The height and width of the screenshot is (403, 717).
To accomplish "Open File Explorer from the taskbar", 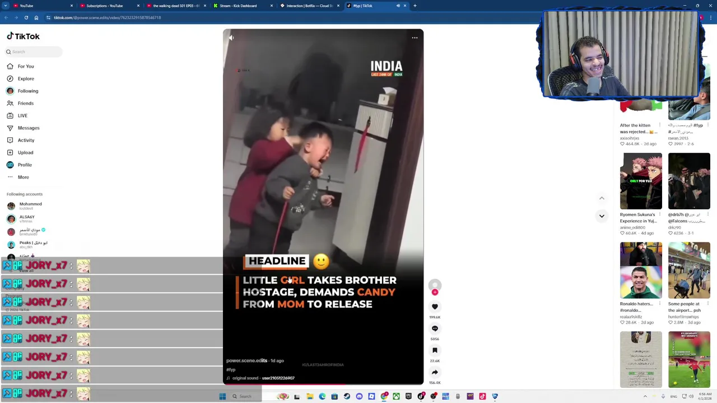I will click(x=310, y=396).
